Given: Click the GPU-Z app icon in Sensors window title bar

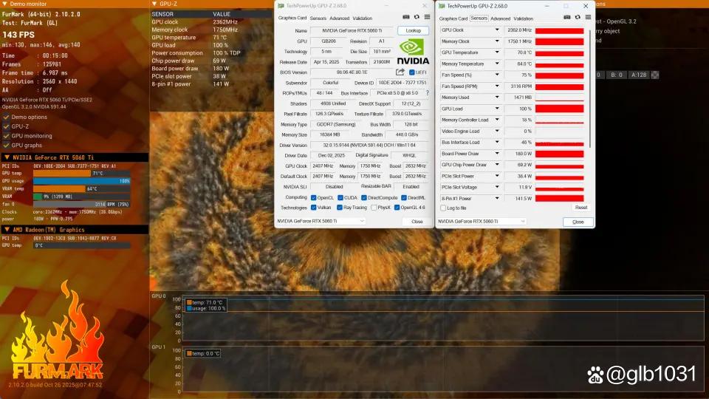Looking at the screenshot, I should [442, 6].
